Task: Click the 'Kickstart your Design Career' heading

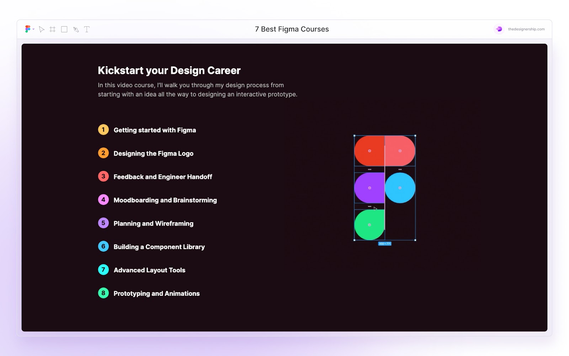Action: pyautogui.click(x=169, y=70)
